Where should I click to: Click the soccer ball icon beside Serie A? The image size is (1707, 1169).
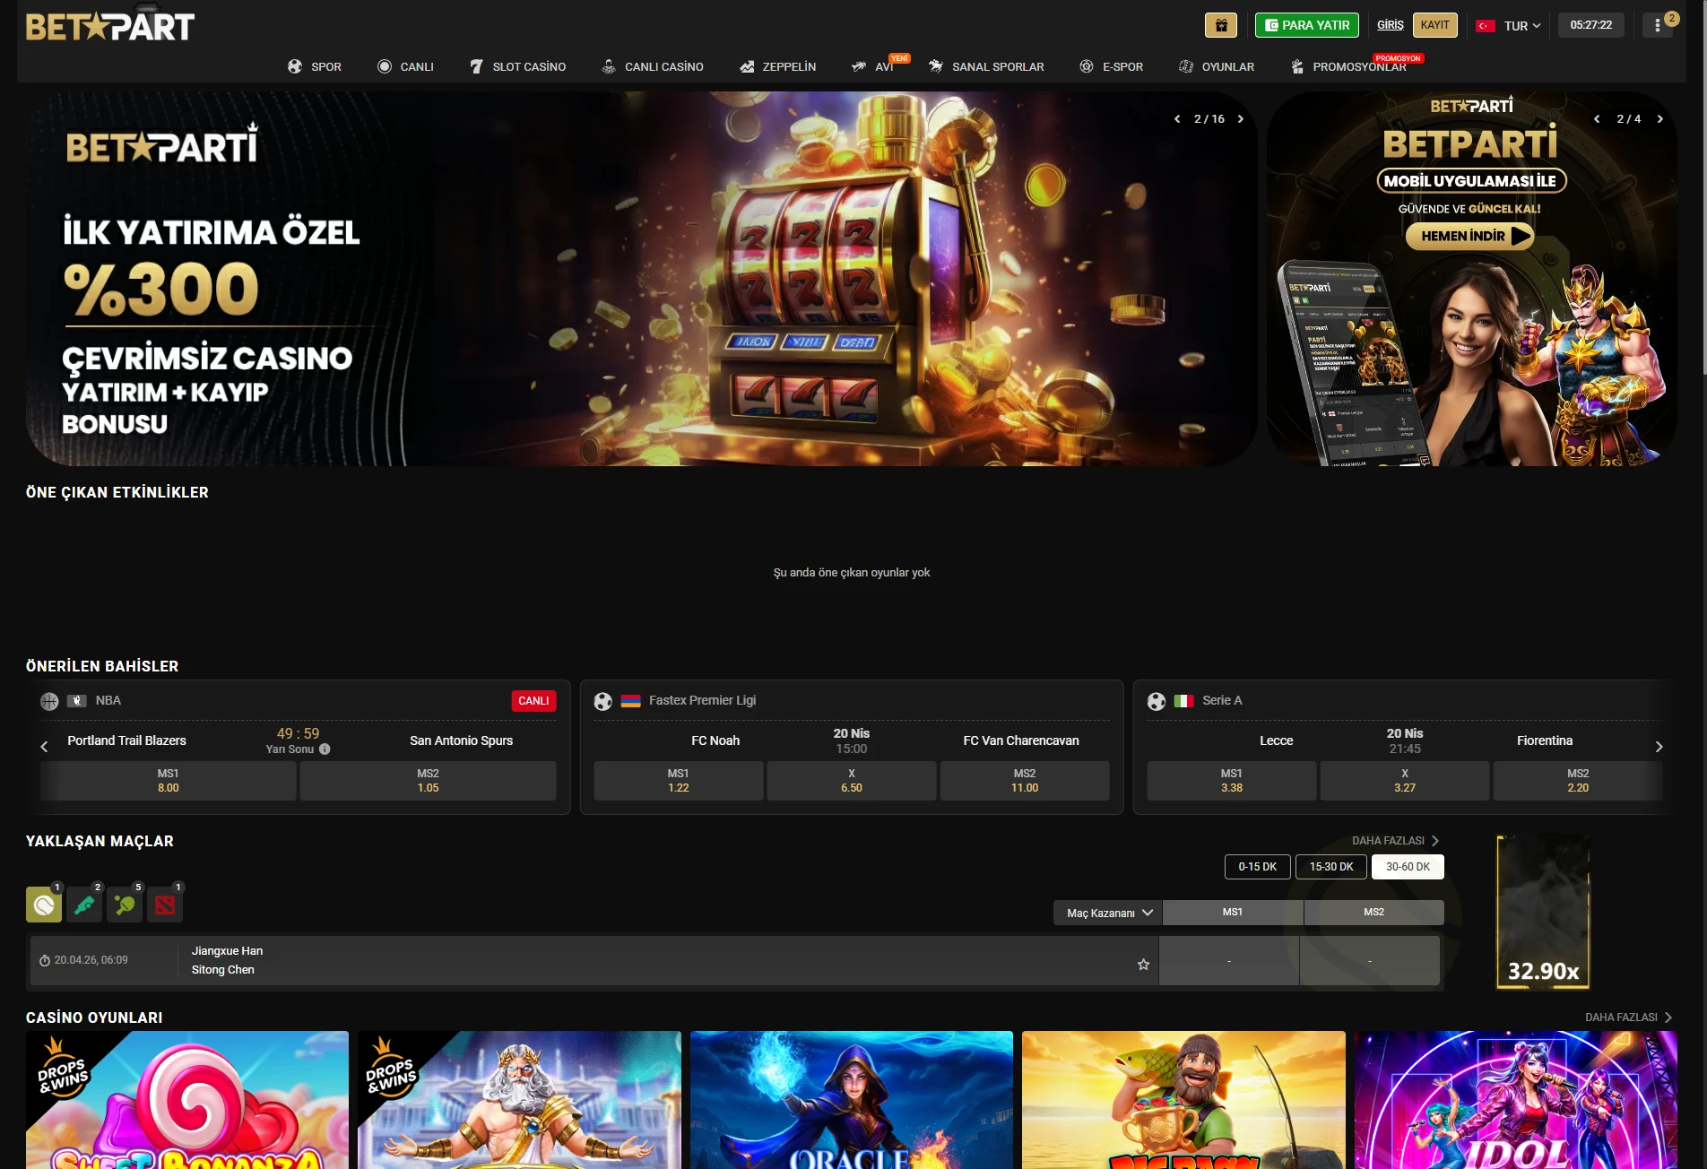(x=1157, y=701)
